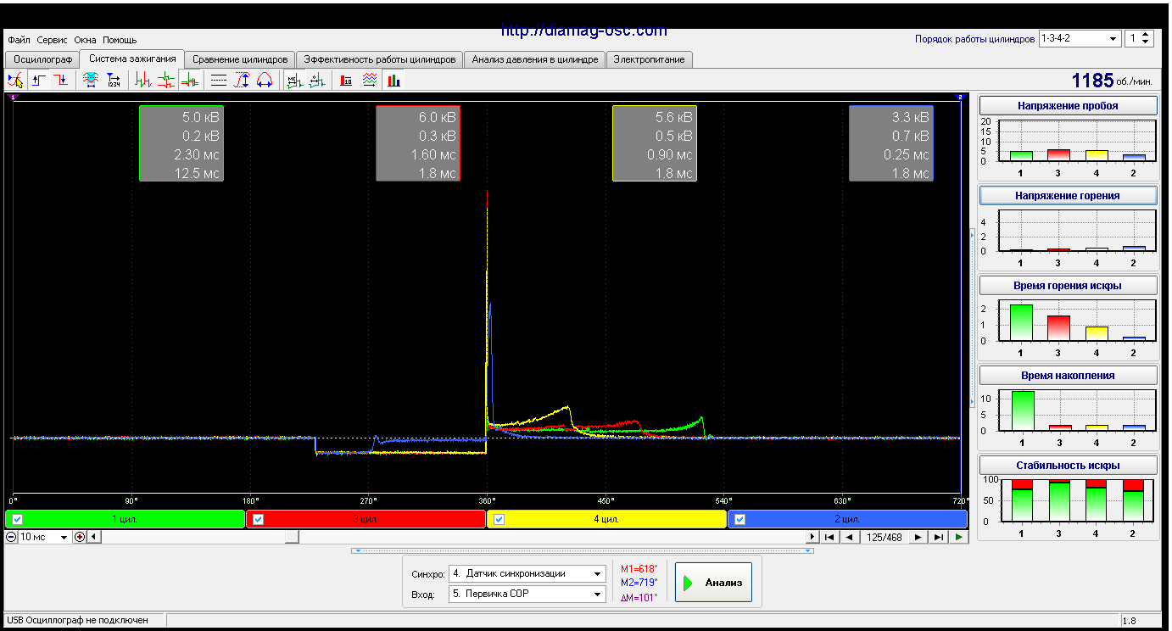Click the horizontal arc width icon

265,81
